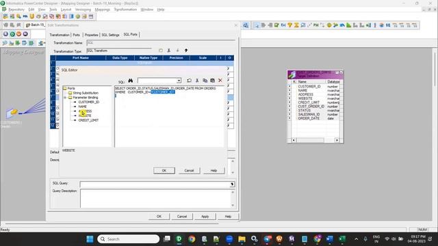Click OK in the SQL Editor dialog

click(x=164, y=170)
